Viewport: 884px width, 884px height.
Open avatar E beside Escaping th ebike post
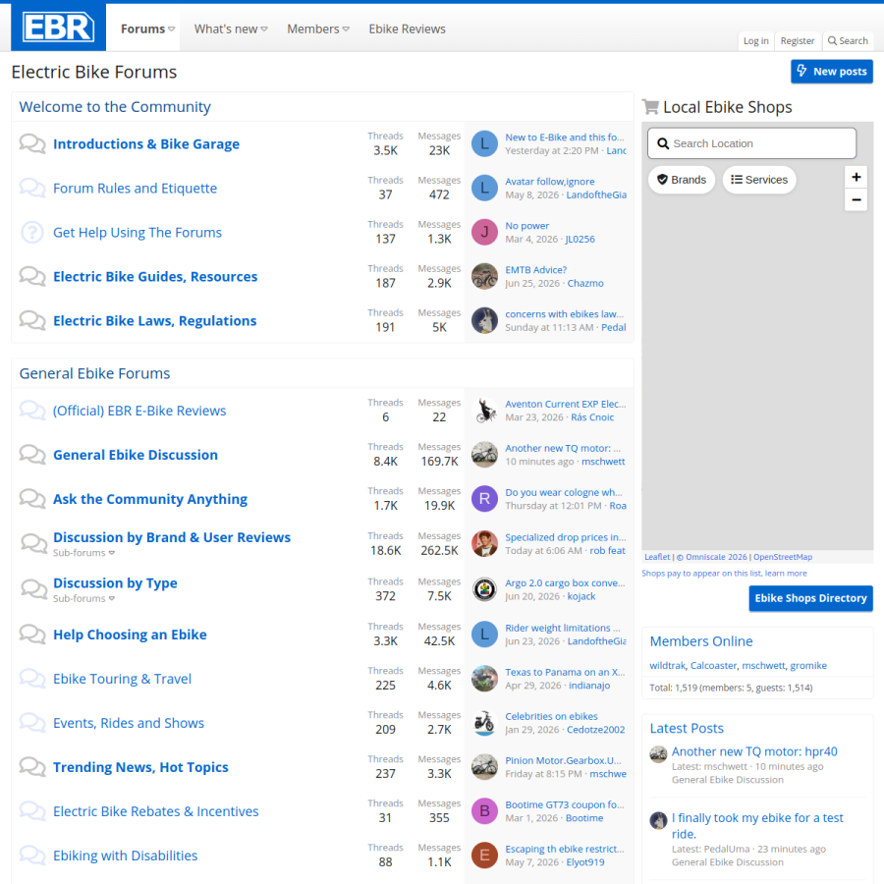(x=484, y=856)
